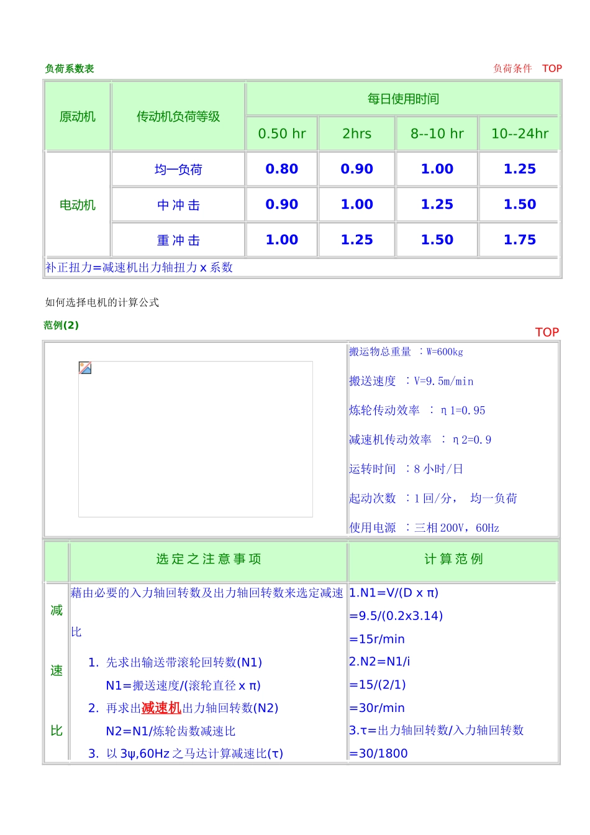Click 1.00 in the 重冲击 row
This screenshot has height=835, width=590.
pyautogui.click(x=282, y=240)
